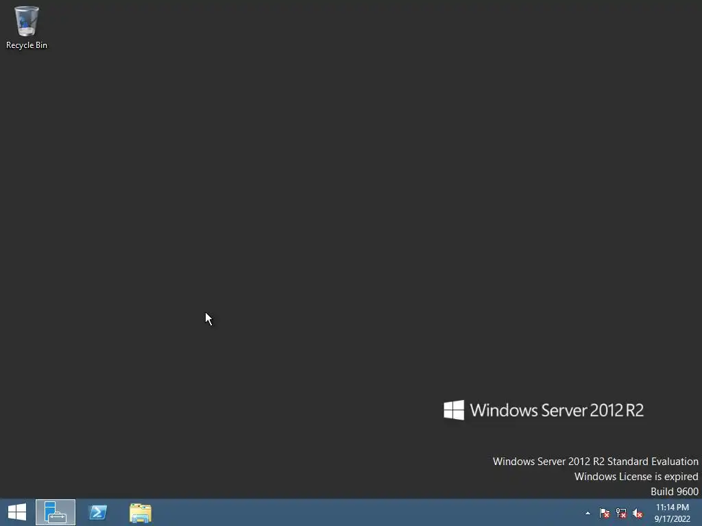Open Action Center flag icon

(605, 513)
